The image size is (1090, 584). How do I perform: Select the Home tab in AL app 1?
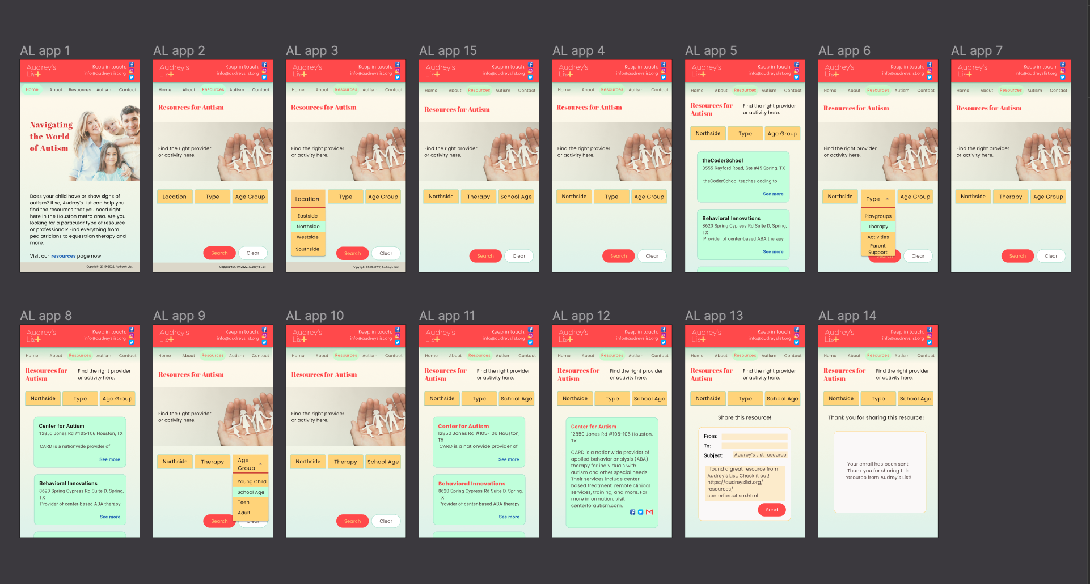[32, 89]
